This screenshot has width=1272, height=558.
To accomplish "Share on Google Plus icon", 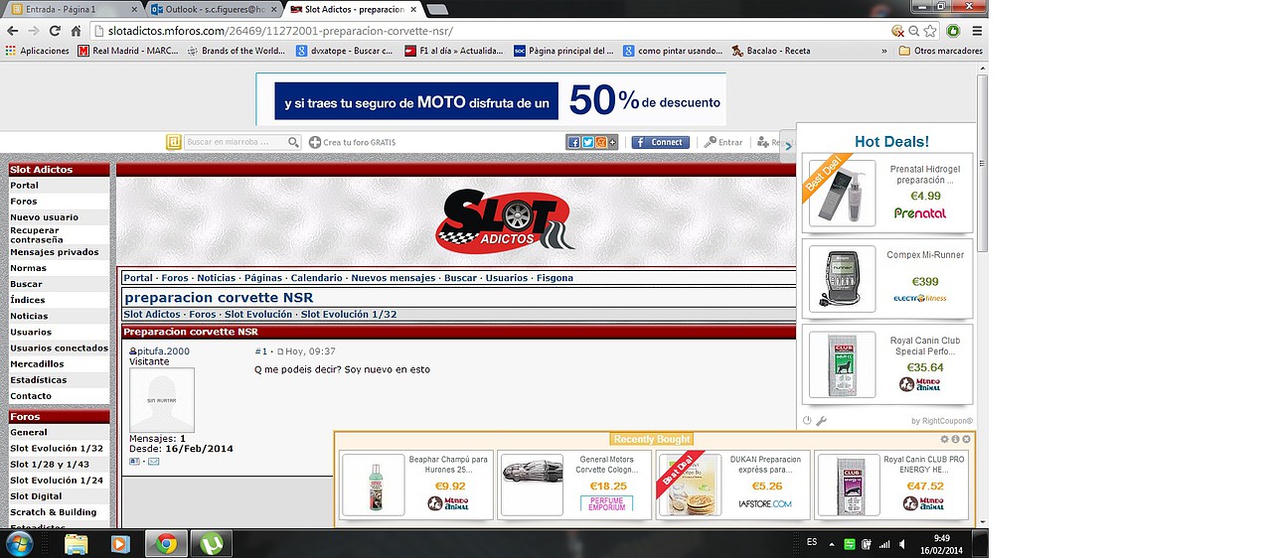I will point(600,142).
